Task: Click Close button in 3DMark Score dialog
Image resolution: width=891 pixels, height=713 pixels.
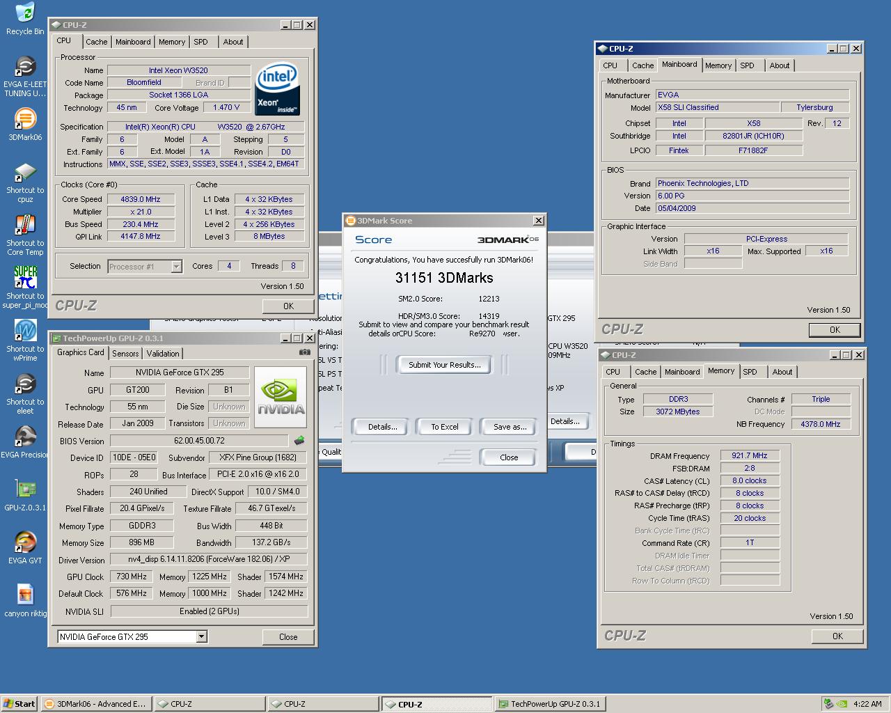Action: point(509,457)
